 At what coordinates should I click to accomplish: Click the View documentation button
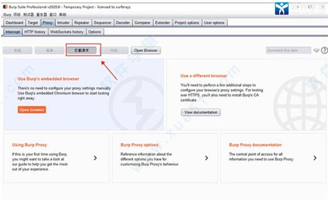tap(201, 112)
